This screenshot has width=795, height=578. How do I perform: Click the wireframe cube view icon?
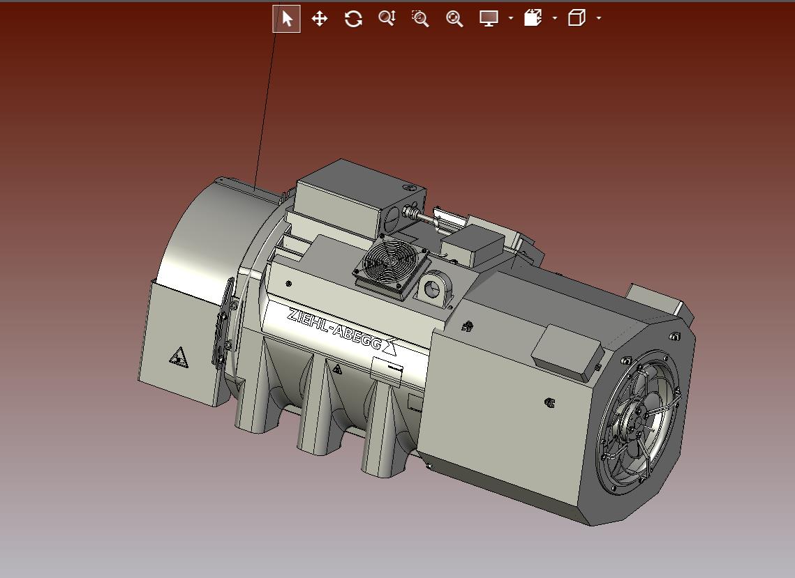pos(577,18)
